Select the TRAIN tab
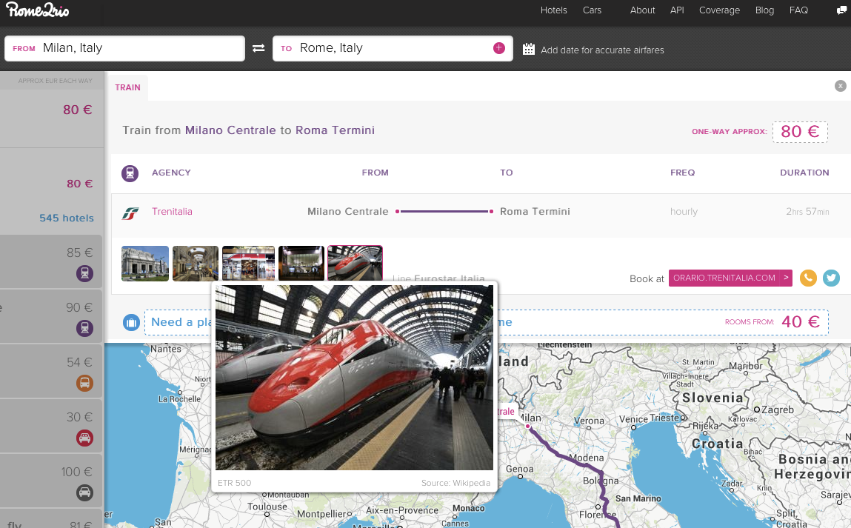 (127, 87)
